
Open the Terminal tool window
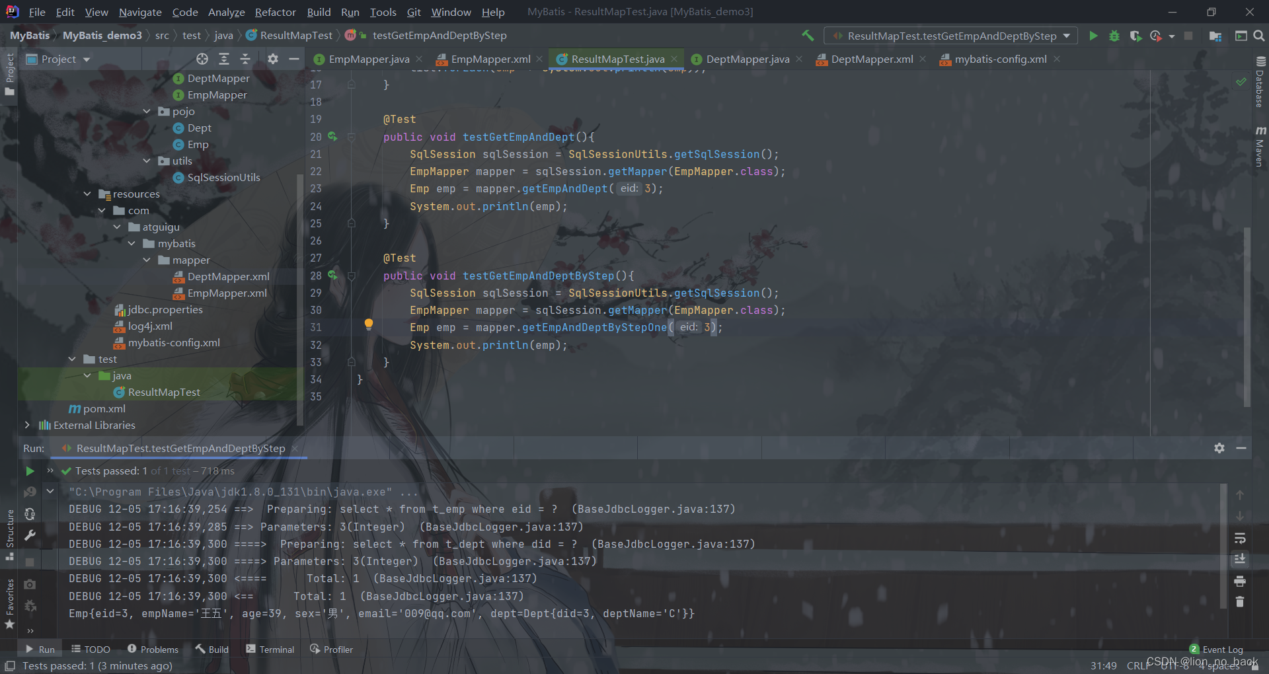click(x=270, y=650)
